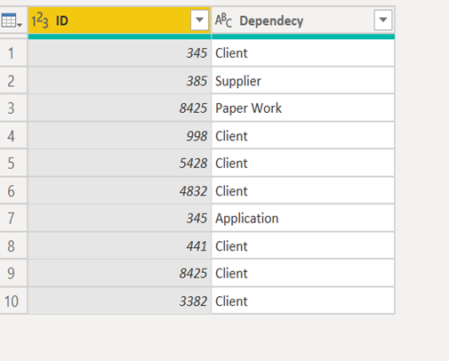Click ID cell 4832
Image resolution: width=449 pixels, height=361 pixels.
pyautogui.click(x=119, y=191)
